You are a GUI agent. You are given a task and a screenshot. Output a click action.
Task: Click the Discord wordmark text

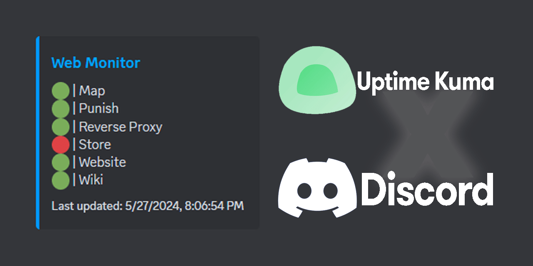pyautogui.click(x=427, y=189)
